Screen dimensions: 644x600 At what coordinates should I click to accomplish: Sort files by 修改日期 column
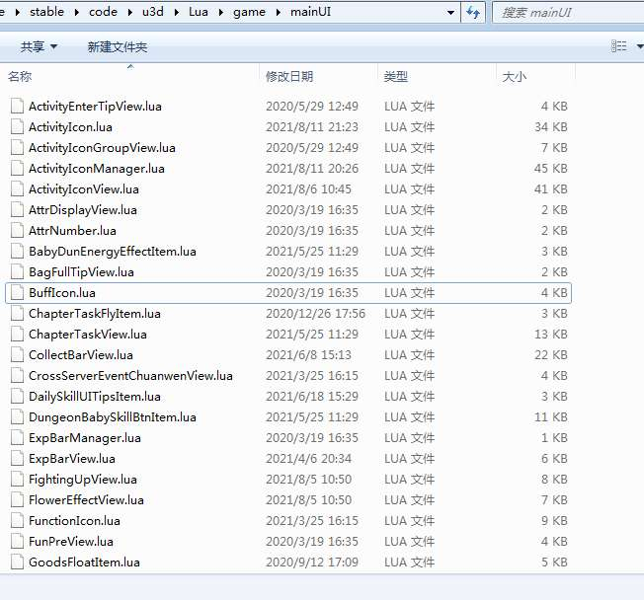click(289, 76)
